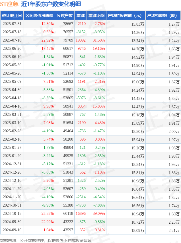Click the 股东户数 column header

pos(65,15)
